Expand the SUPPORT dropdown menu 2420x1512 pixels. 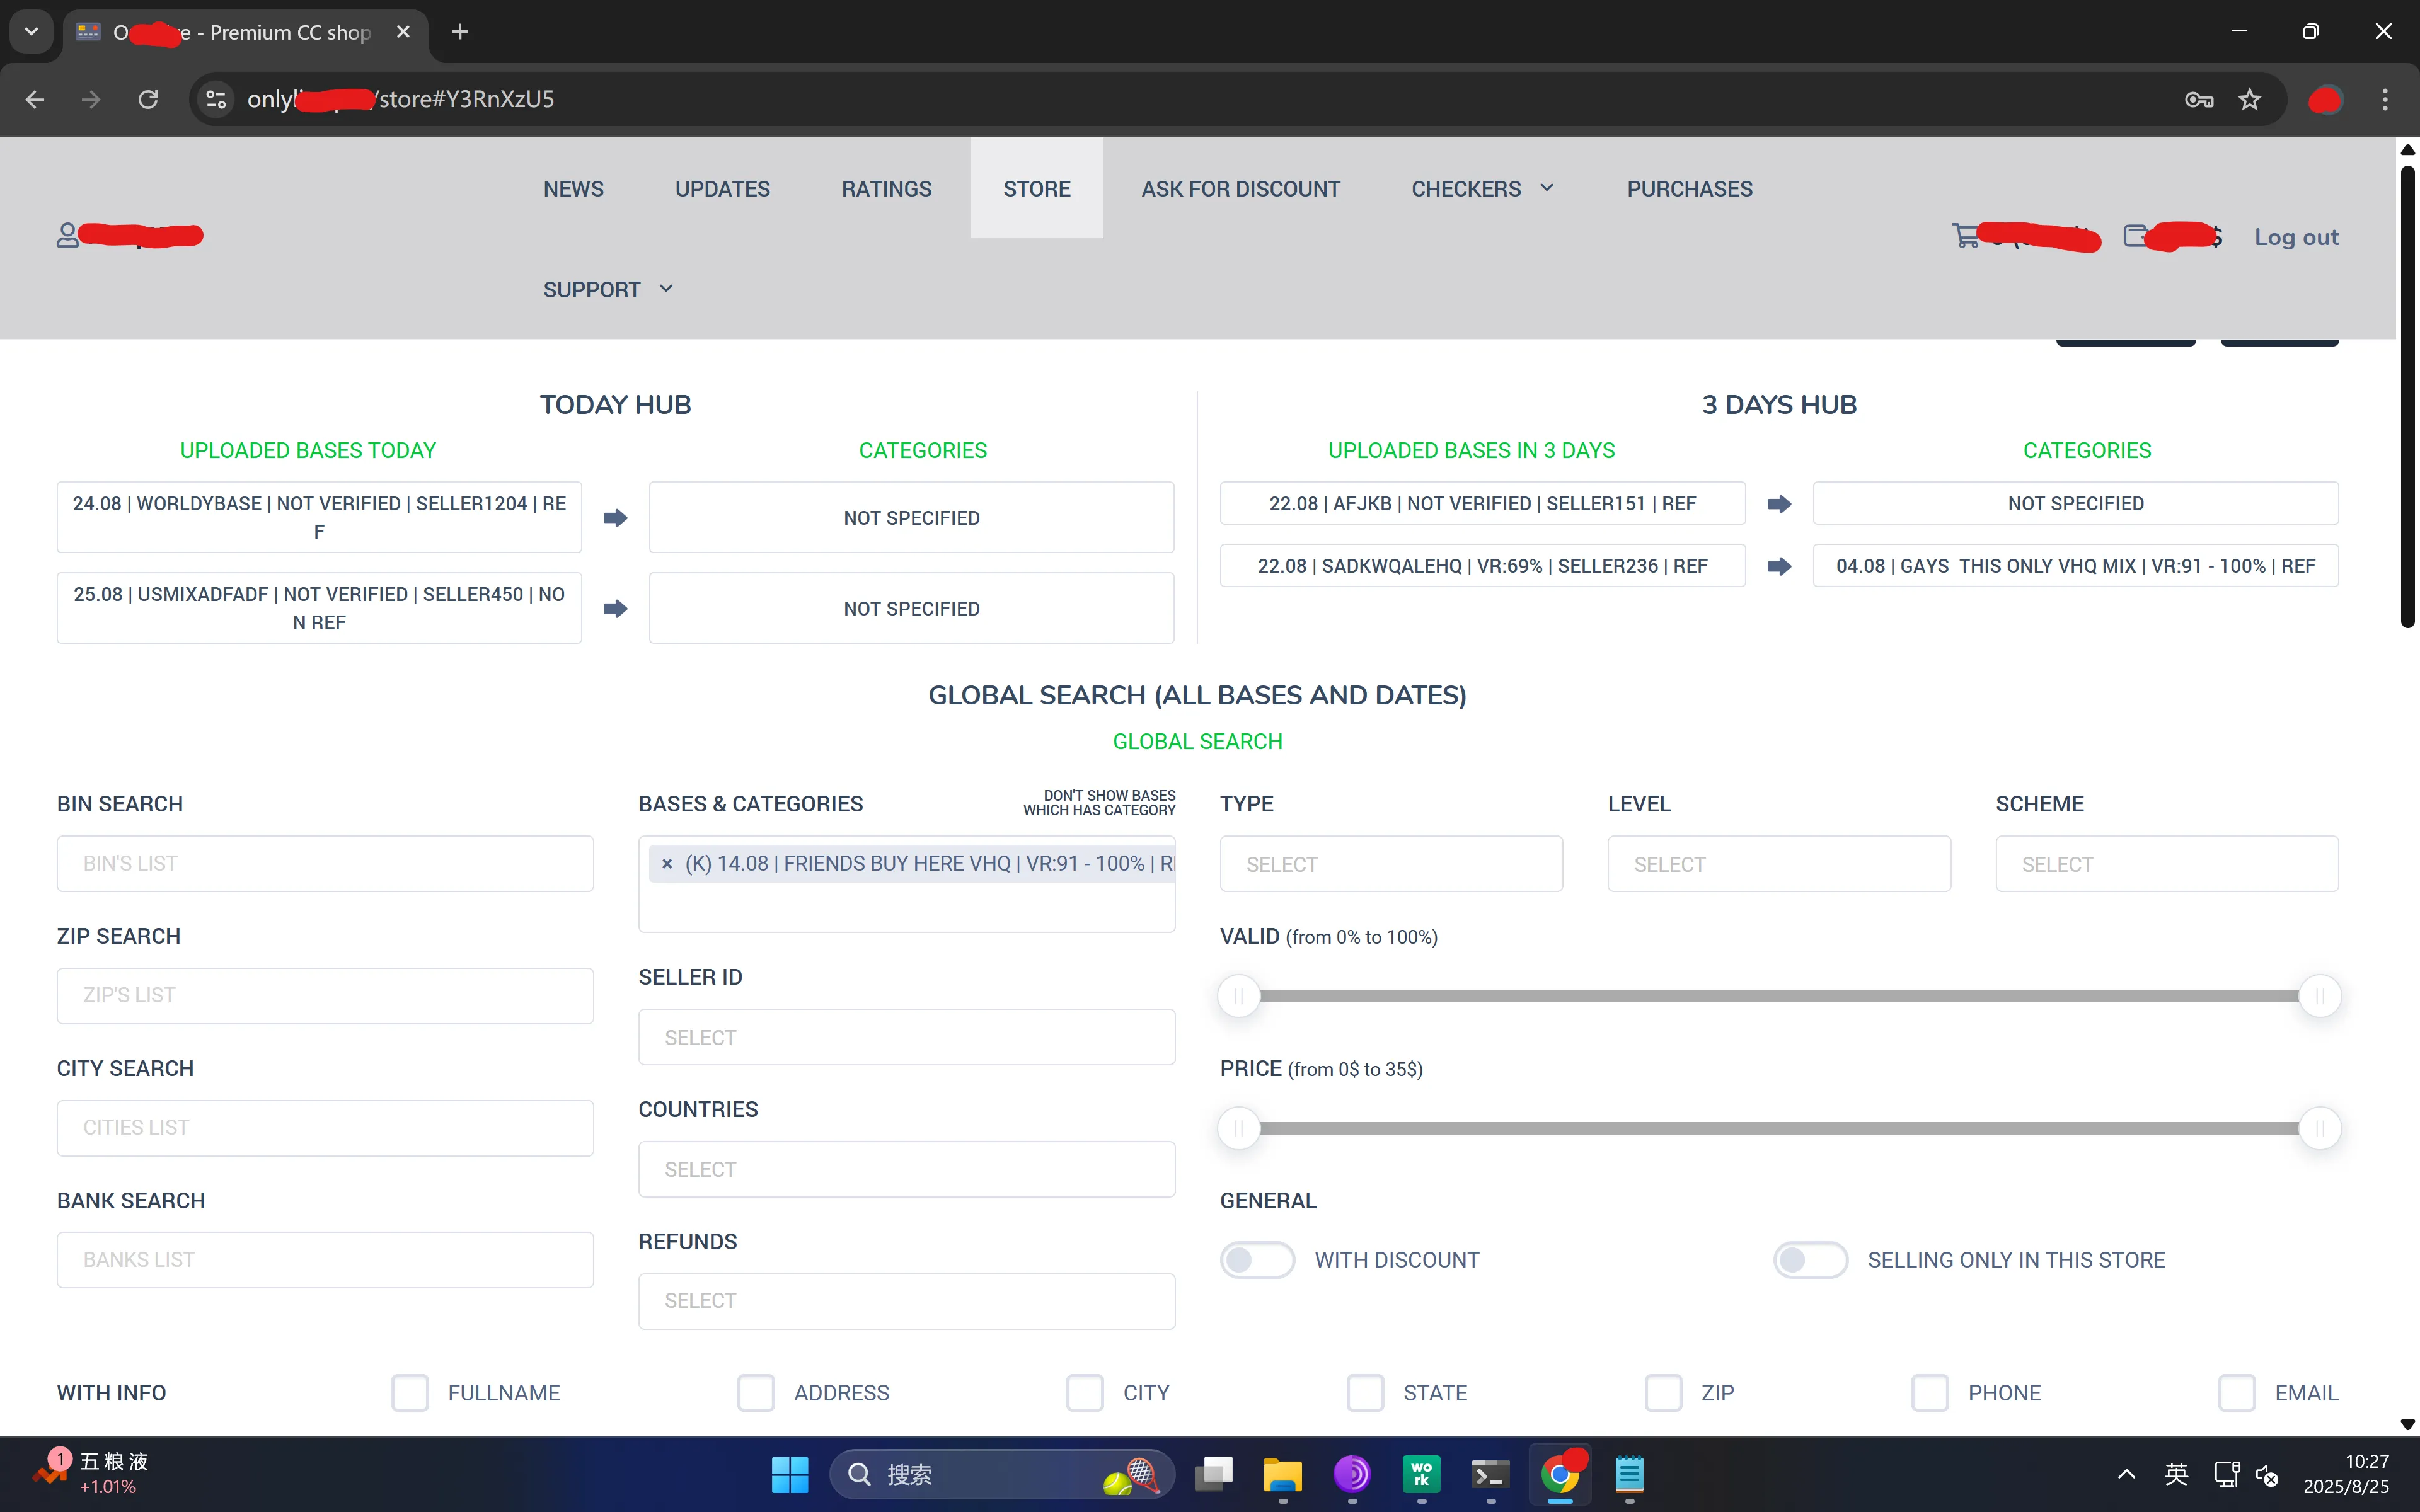pyautogui.click(x=608, y=289)
